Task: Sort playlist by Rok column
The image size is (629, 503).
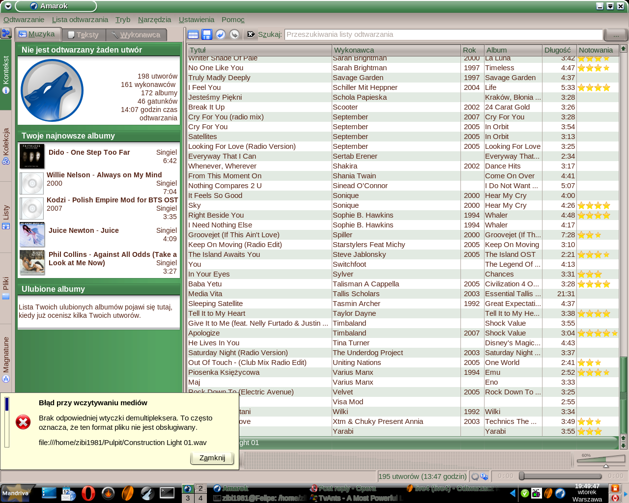Action: tap(472, 50)
